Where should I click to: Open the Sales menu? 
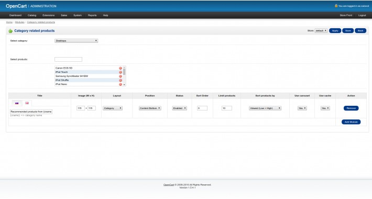pos(64,15)
